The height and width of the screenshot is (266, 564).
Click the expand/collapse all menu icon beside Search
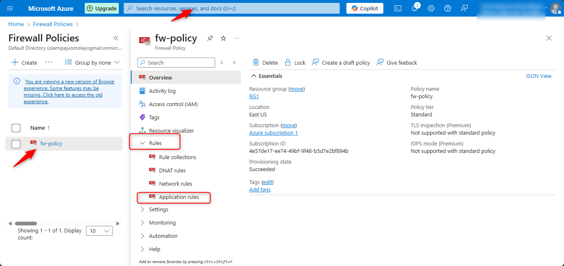[x=222, y=63]
